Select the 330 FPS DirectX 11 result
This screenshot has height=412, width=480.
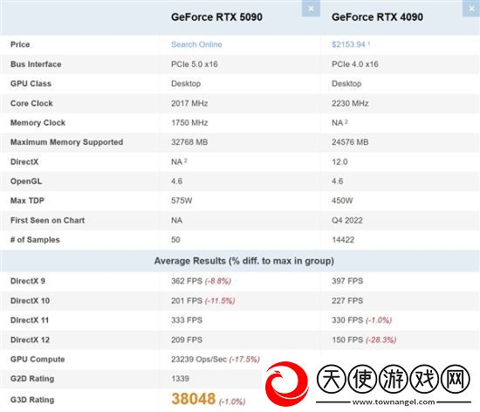click(x=347, y=320)
